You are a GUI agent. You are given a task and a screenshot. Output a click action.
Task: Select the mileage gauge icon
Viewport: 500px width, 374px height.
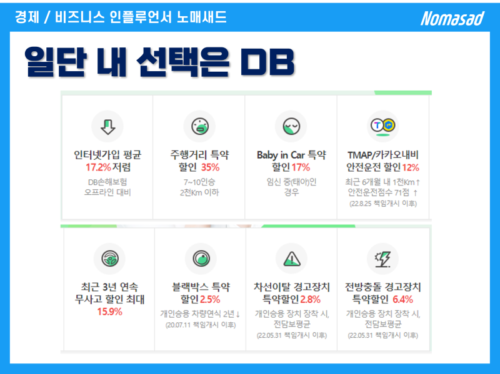tap(199, 127)
